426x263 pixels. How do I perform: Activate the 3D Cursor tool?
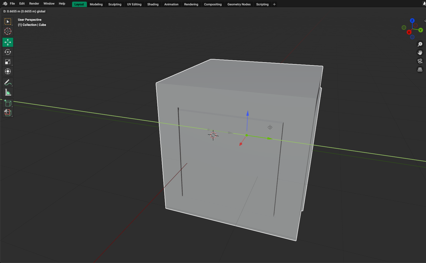click(x=8, y=31)
